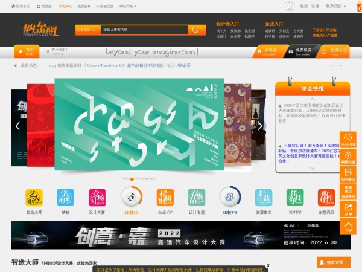The height and width of the screenshot is (272, 362).
Task: Open the 资源集市 light-blue app icon
Action: 264,197
